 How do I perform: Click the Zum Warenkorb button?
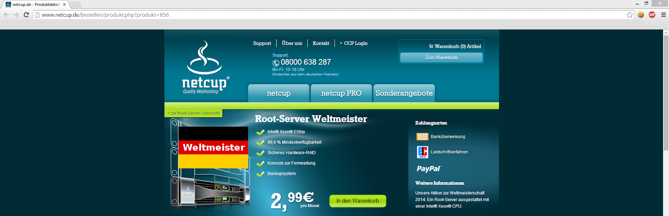442,58
